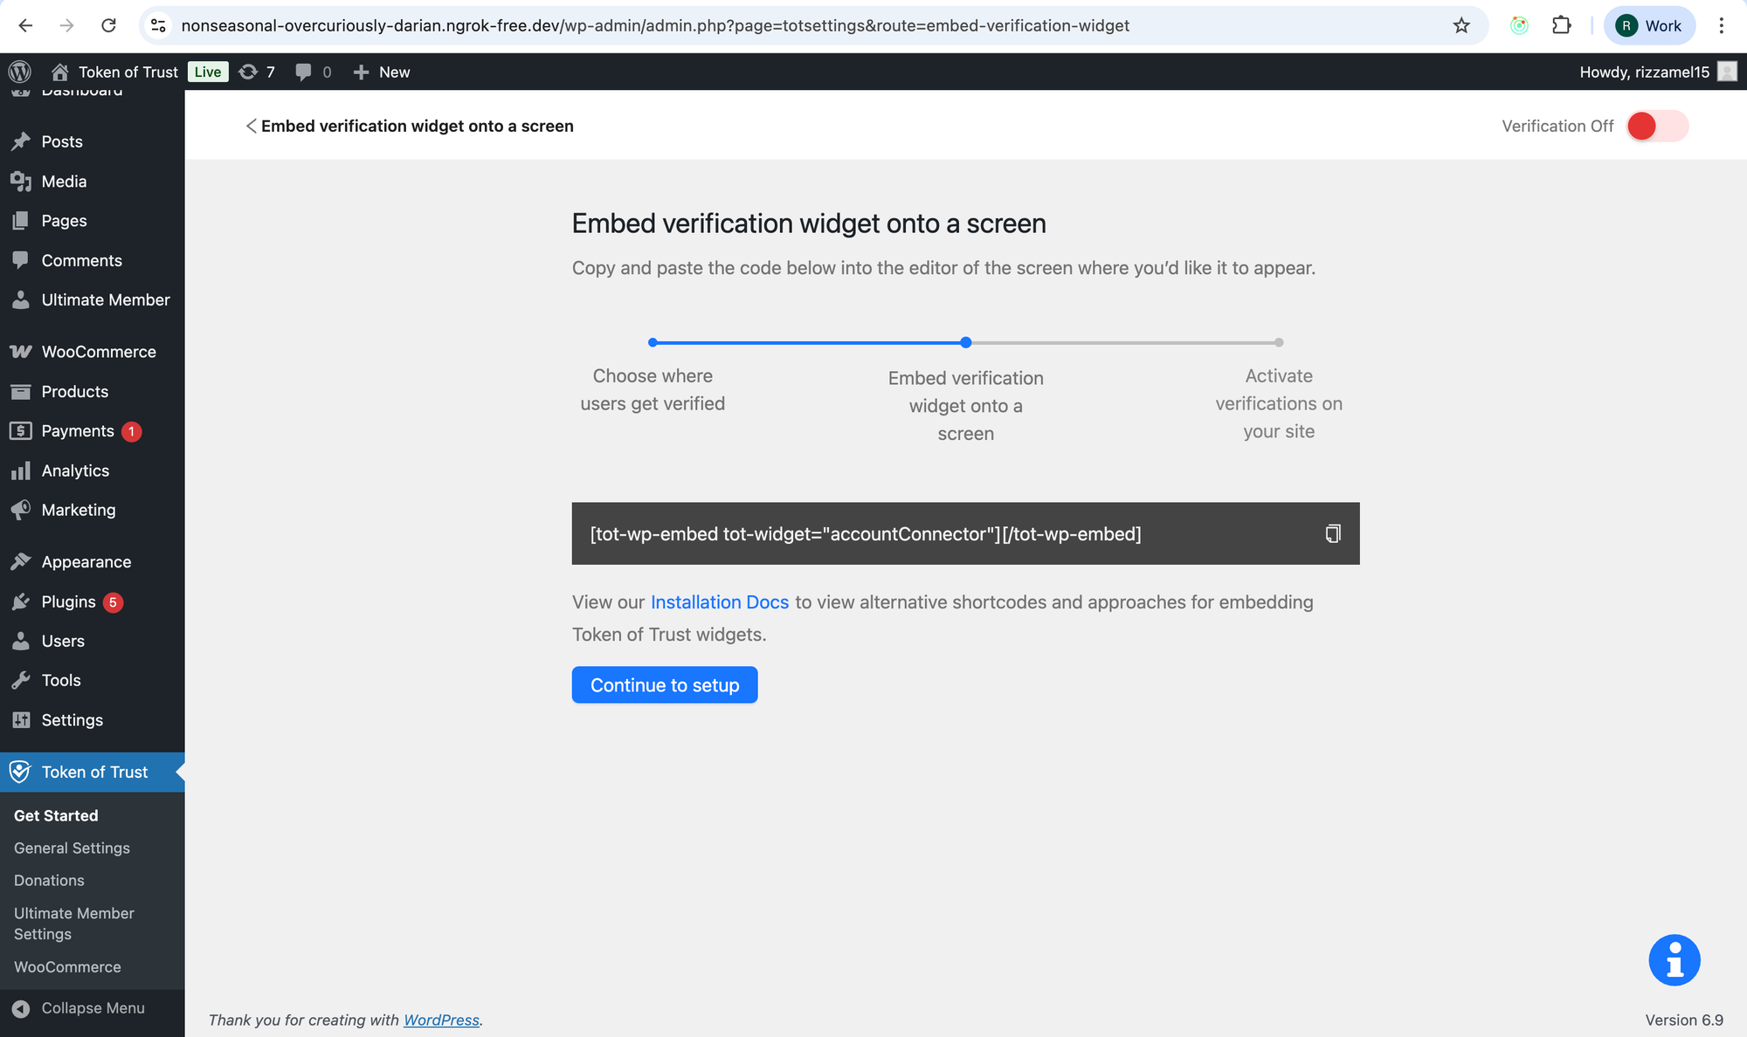Open the Plugins menu with 5 updates
The image size is (1747, 1037).
68,601
